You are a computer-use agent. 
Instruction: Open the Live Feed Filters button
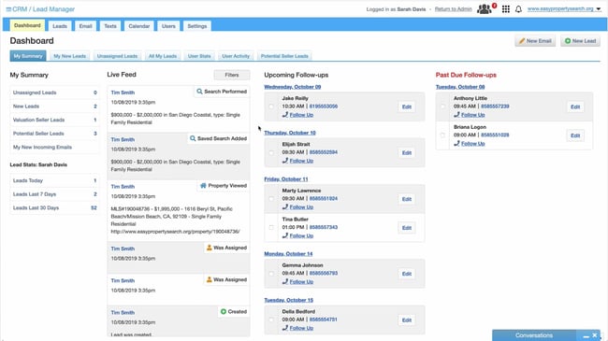(231, 75)
